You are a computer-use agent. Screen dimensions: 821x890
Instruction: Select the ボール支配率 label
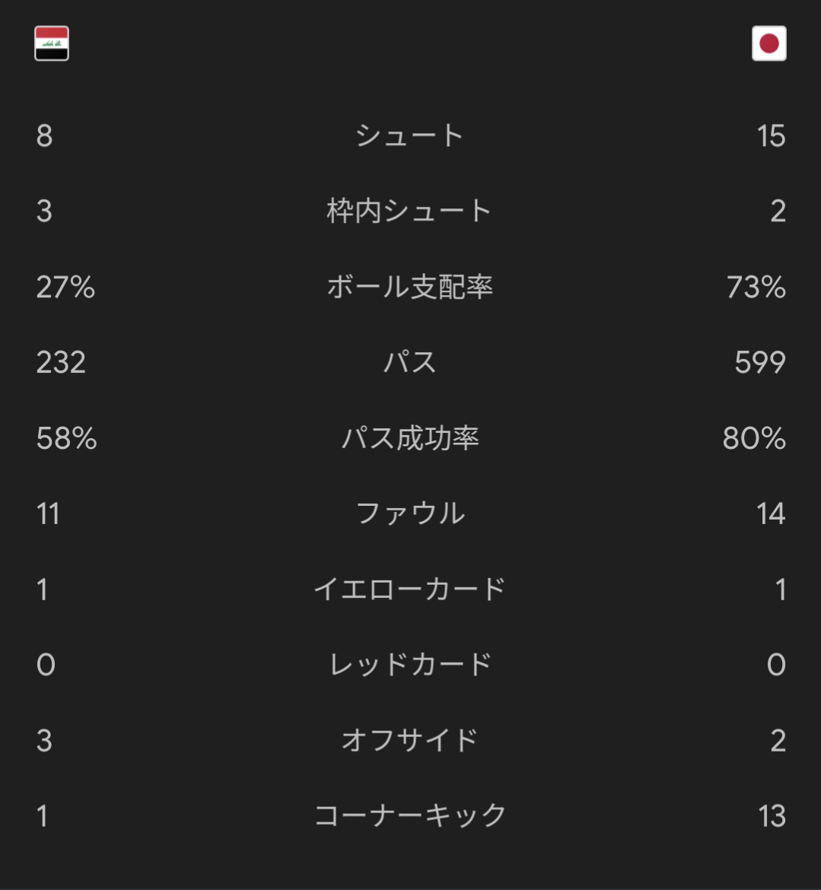click(409, 287)
